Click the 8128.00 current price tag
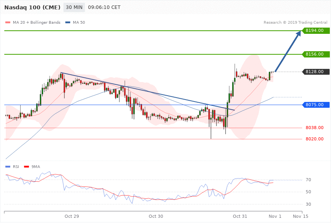 coord(316,72)
